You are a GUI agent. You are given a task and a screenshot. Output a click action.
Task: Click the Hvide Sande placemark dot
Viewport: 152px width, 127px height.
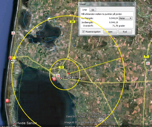15,124
